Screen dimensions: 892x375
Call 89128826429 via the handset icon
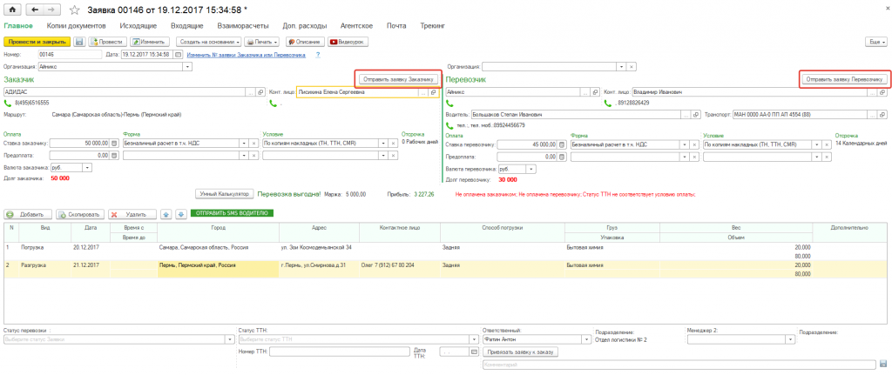pos(607,104)
